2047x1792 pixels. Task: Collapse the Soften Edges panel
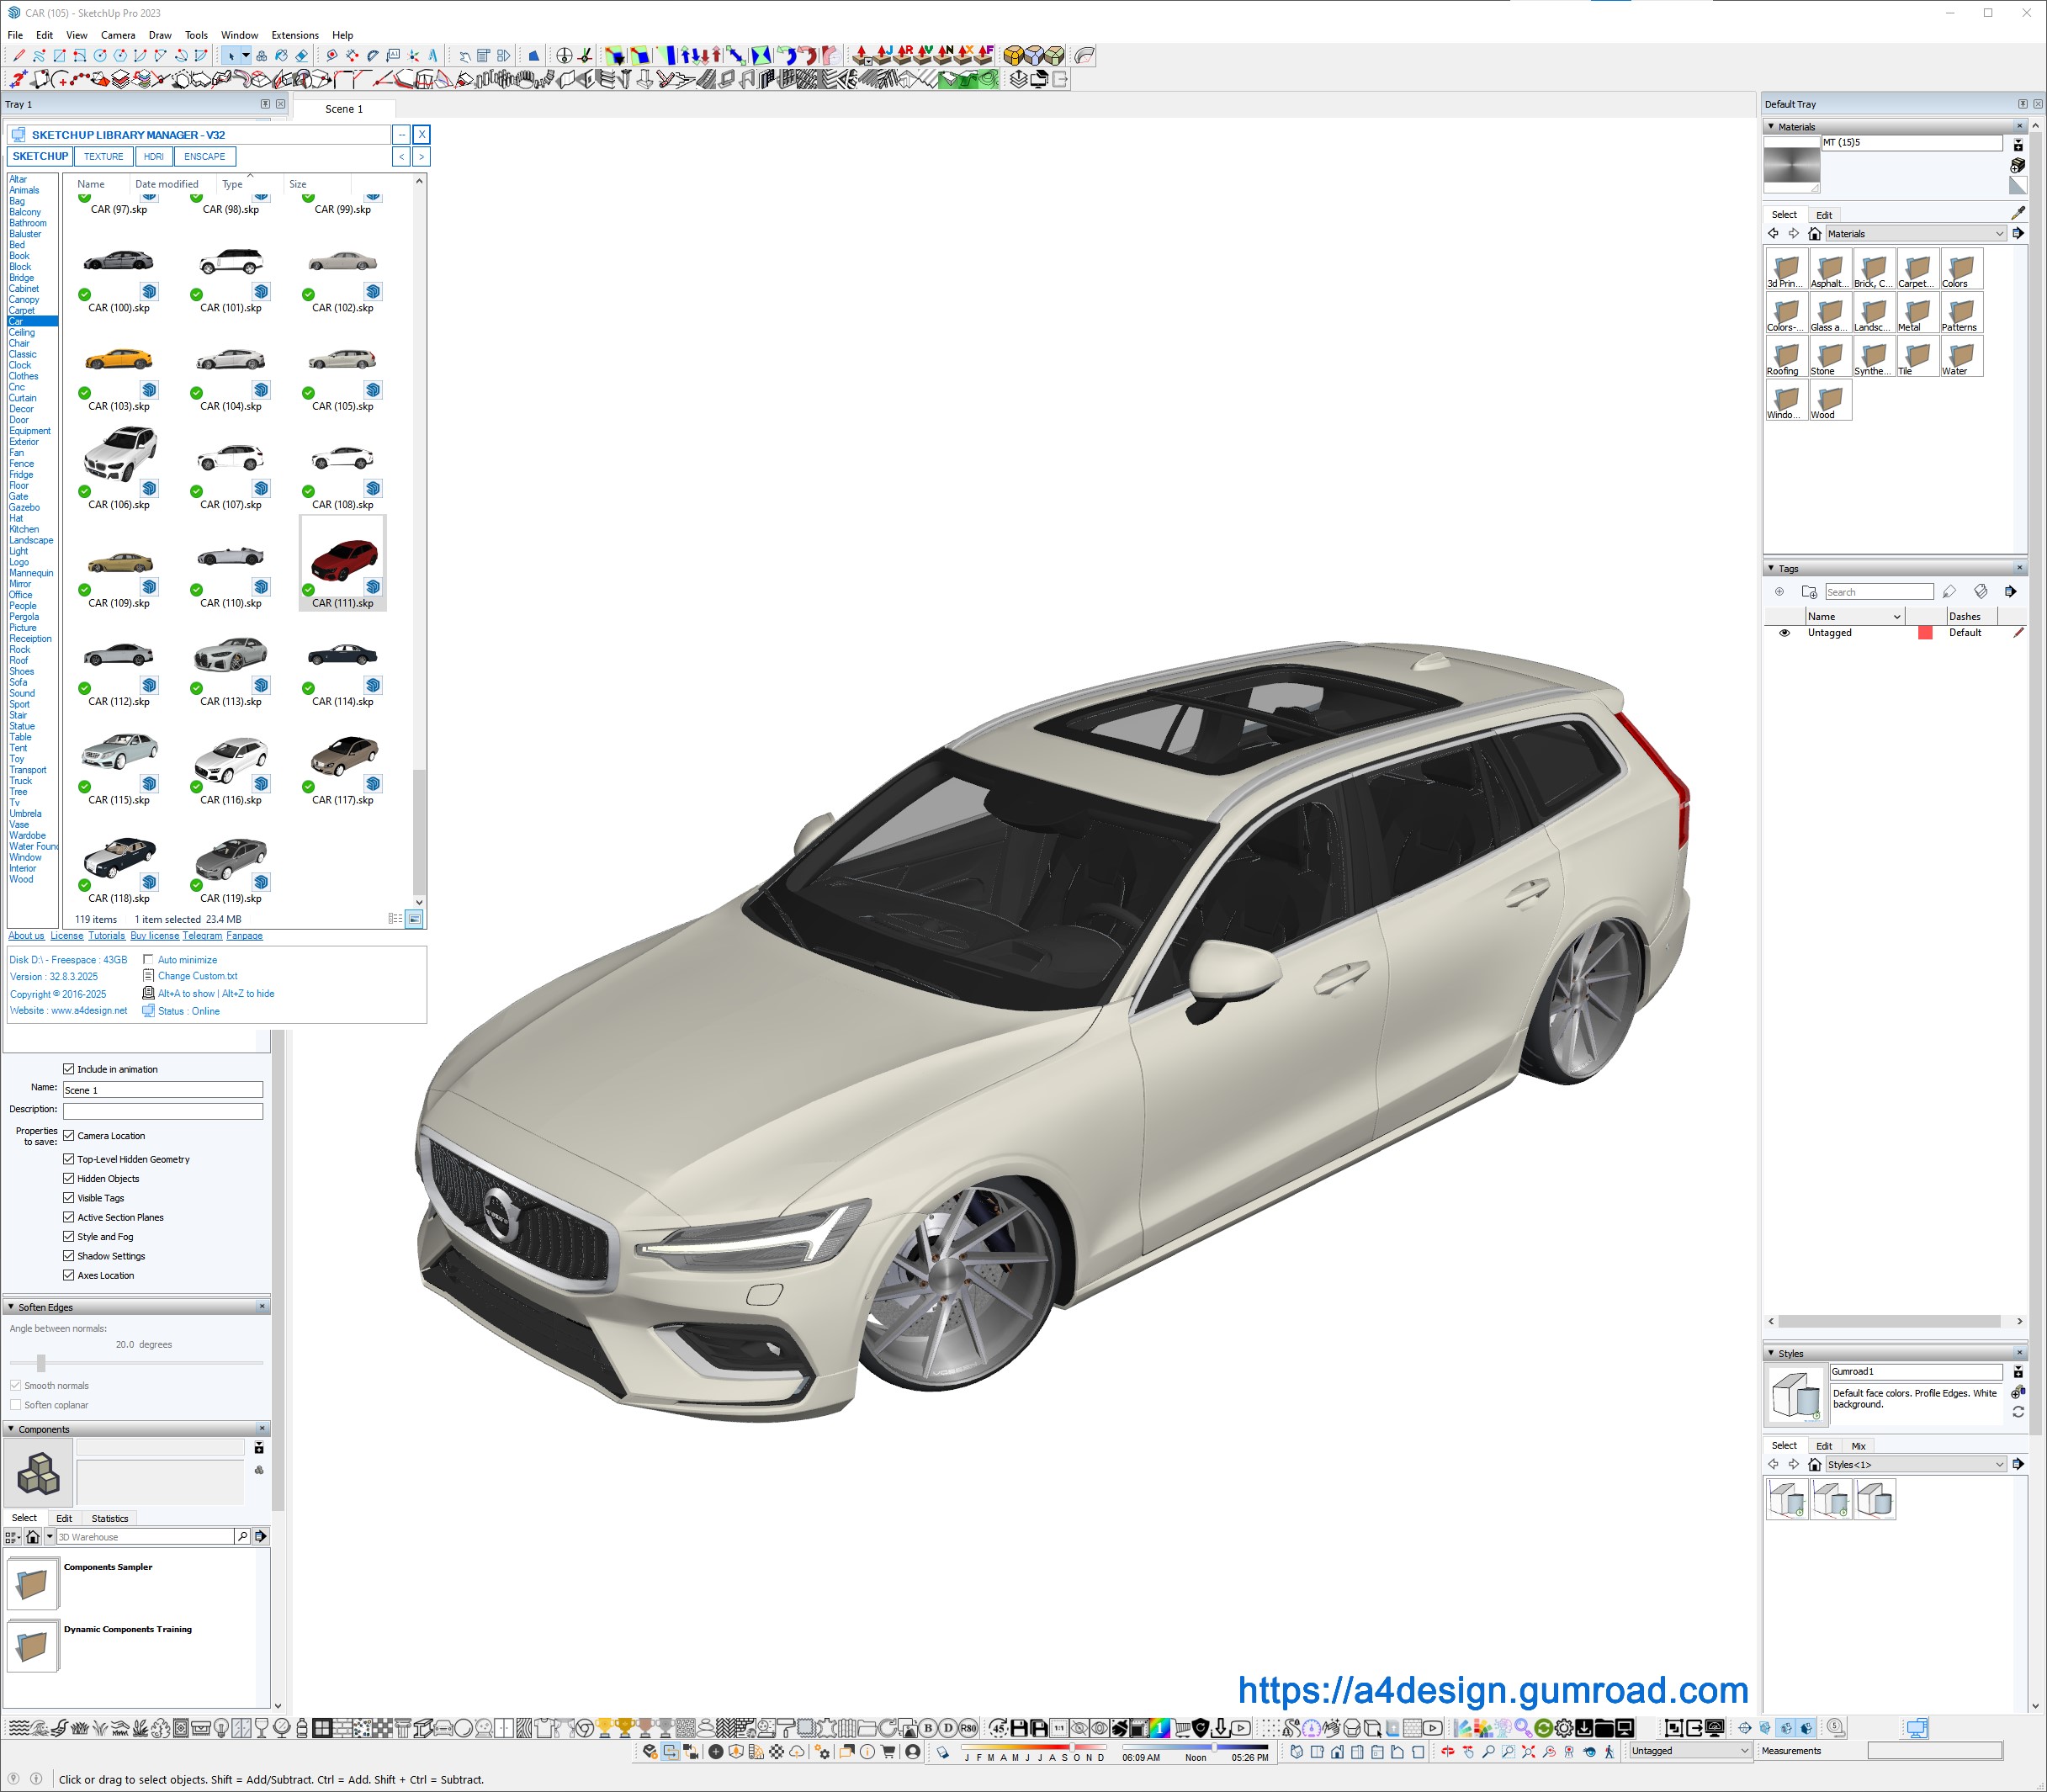(x=11, y=1307)
